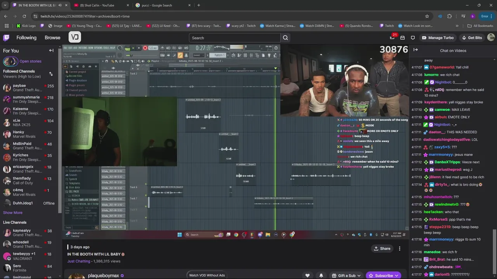Open plaqueboymax channel name
497x279 pixels.
point(103,276)
